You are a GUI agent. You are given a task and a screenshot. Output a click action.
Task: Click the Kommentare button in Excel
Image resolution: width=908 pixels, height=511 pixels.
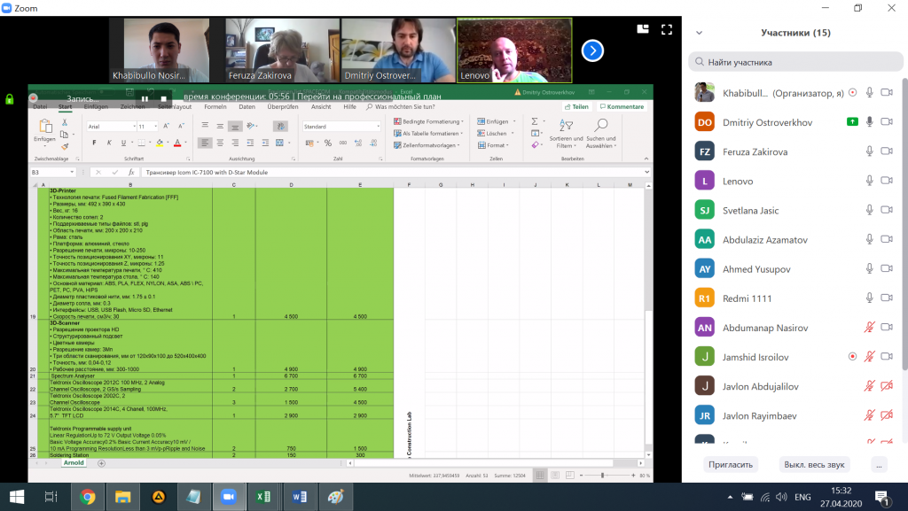click(x=622, y=107)
